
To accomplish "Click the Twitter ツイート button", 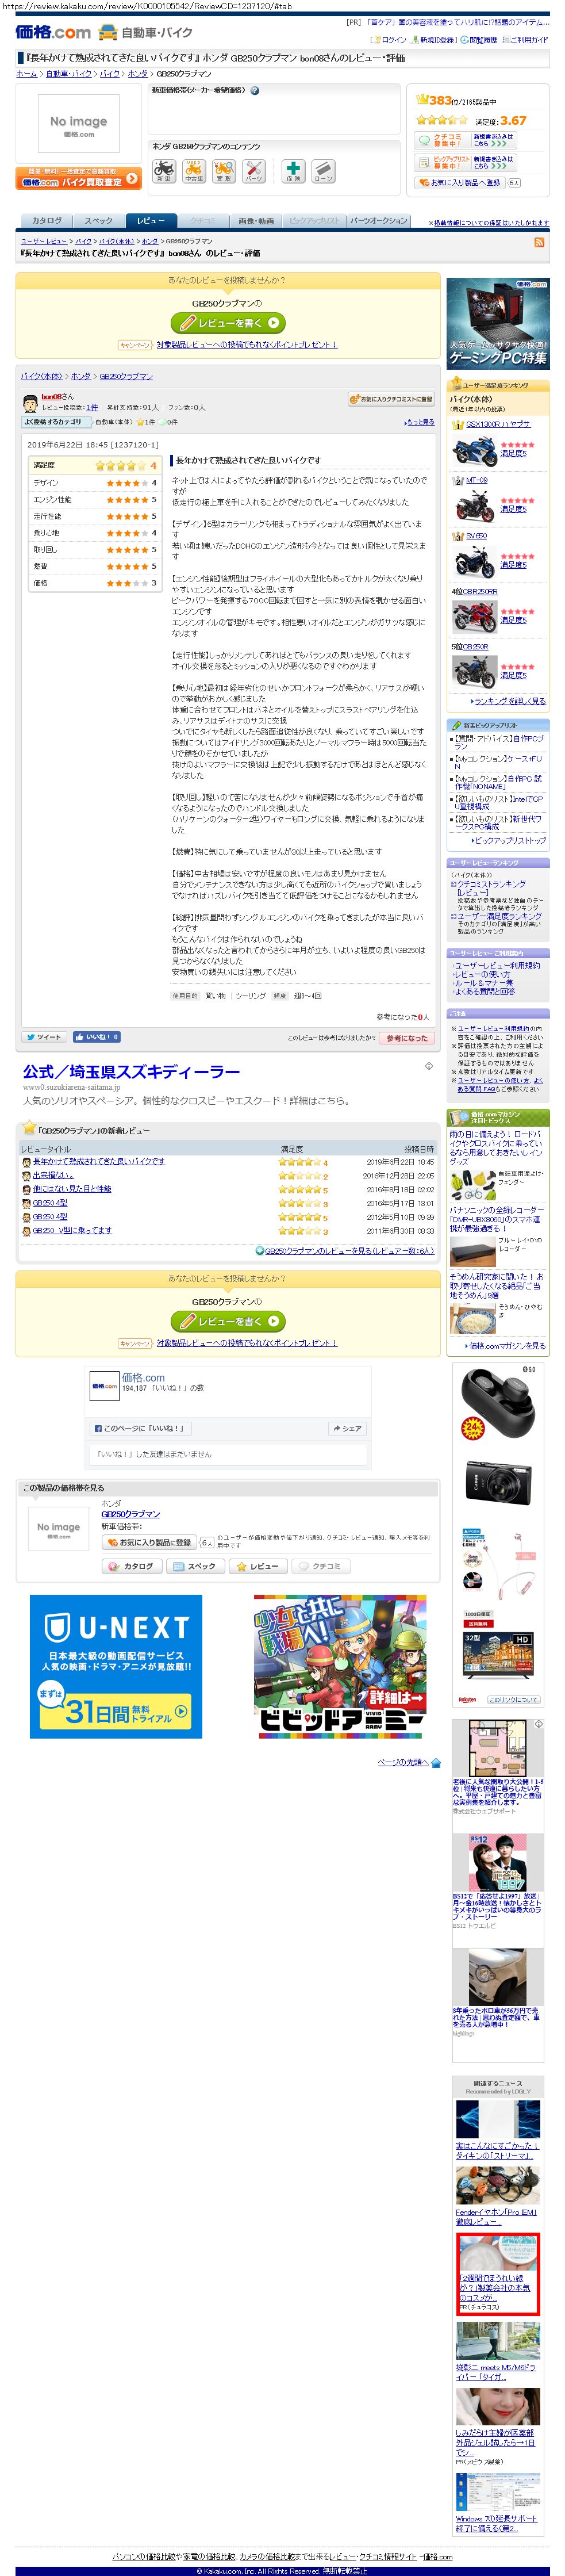I will tap(44, 1037).
